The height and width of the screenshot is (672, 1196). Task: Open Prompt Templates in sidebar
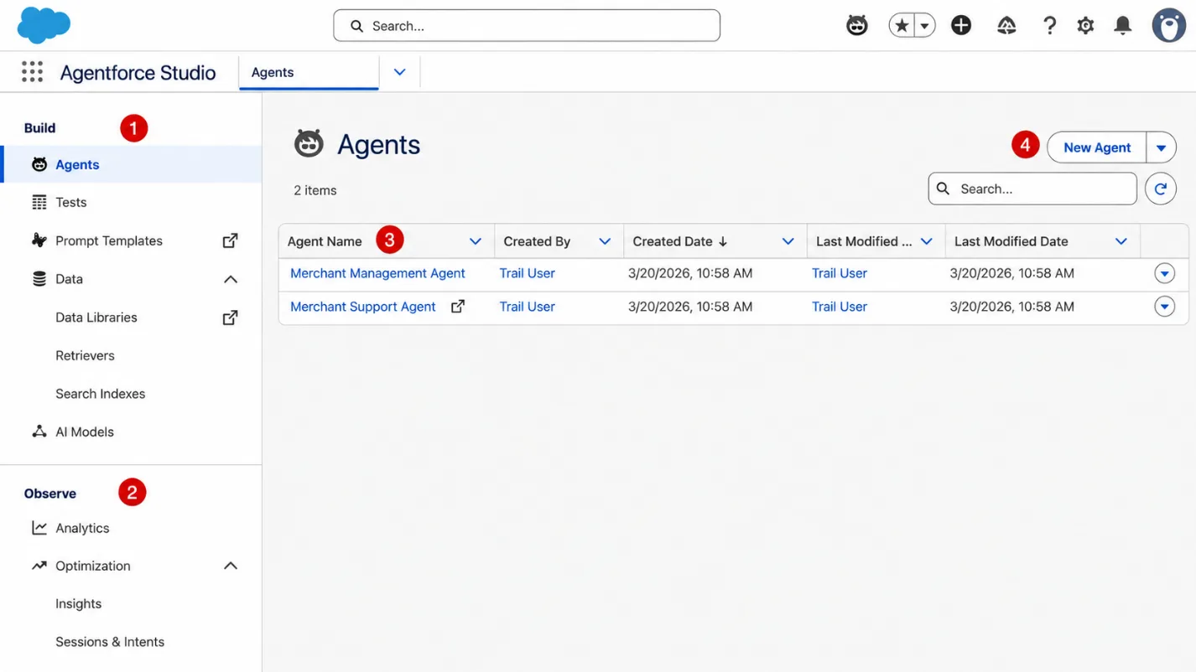(x=109, y=240)
